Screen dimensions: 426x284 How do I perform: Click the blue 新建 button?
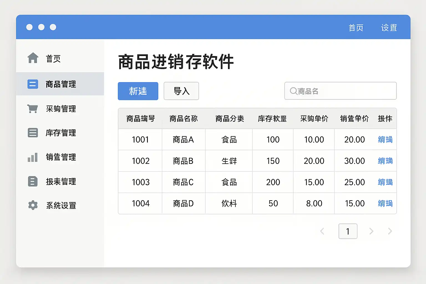[138, 91]
